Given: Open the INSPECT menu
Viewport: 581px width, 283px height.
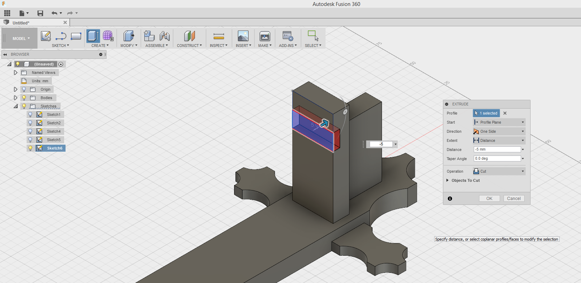Looking at the screenshot, I should tap(219, 46).
